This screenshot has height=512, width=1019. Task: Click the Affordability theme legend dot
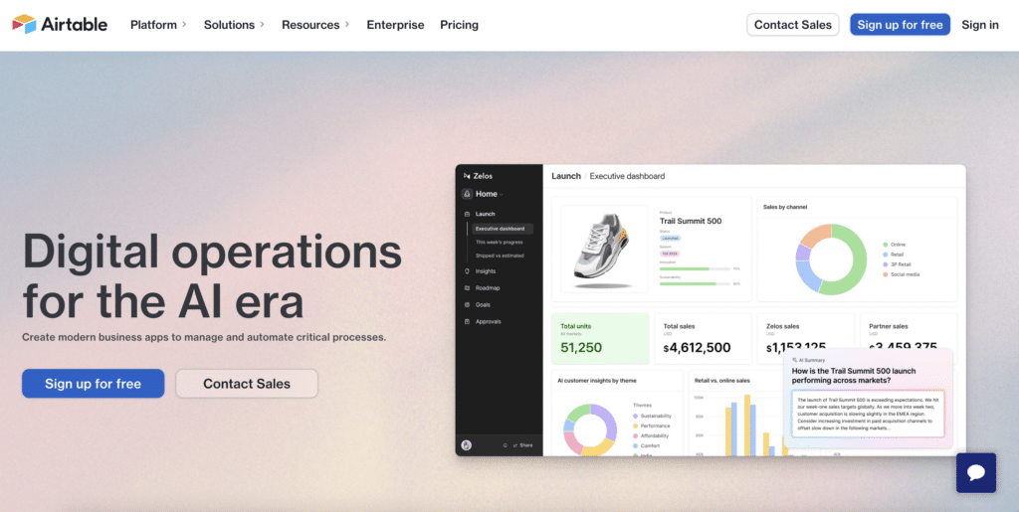[635, 436]
